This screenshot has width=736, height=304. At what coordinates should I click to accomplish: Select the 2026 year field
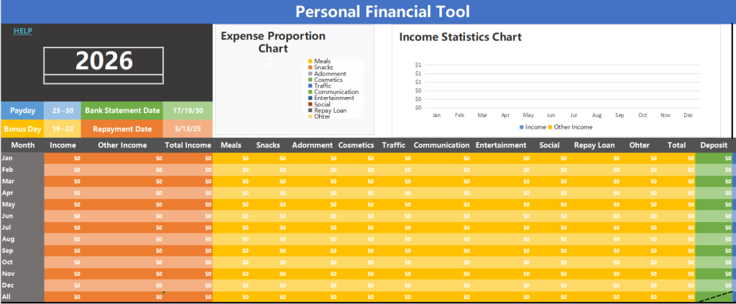point(104,60)
